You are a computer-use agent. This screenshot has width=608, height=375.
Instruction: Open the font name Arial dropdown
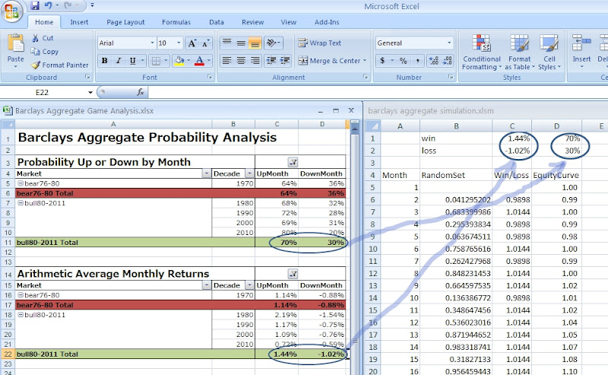coord(152,43)
